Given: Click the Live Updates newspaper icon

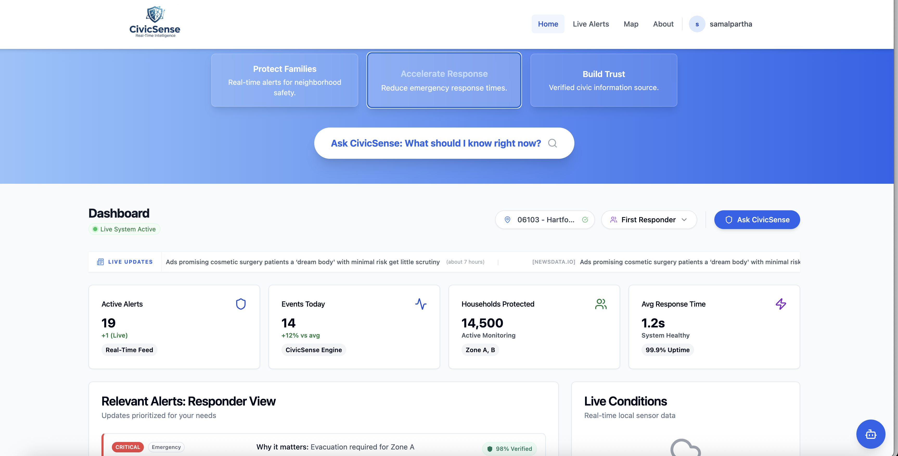Looking at the screenshot, I should tap(100, 262).
